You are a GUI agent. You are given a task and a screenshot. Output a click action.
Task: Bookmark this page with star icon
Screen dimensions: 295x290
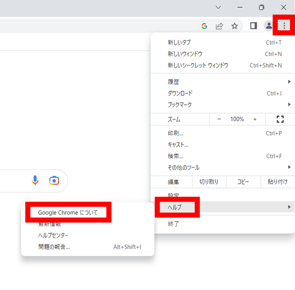pyautogui.click(x=235, y=26)
